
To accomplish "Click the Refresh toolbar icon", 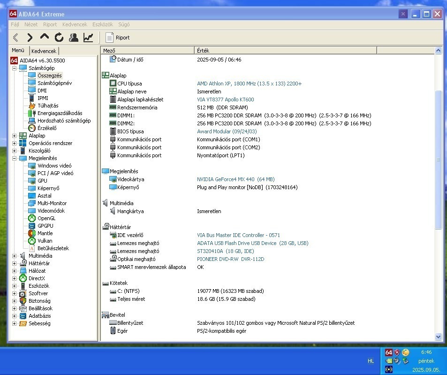I will (x=59, y=38).
